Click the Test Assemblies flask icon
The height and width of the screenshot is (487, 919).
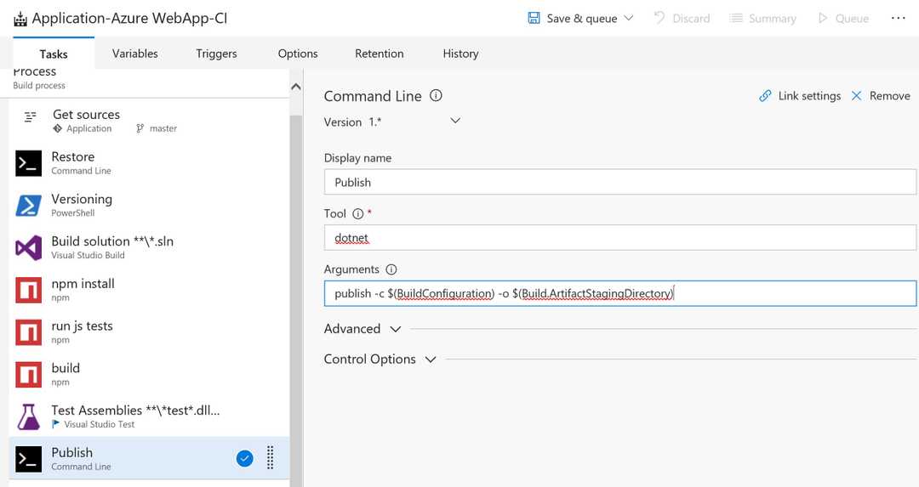point(28,416)
